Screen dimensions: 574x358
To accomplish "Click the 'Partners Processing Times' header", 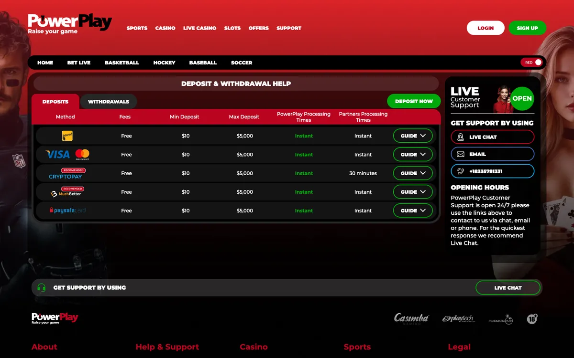I will tap(364, 117).
